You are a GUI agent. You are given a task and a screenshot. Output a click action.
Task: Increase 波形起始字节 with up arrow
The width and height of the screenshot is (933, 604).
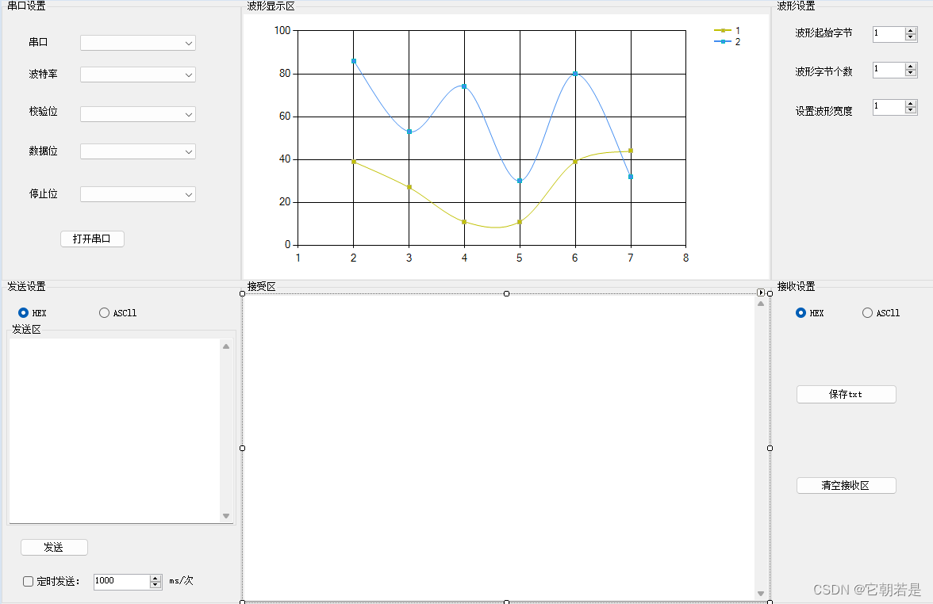pyautogui.click(x=911, y=31)
